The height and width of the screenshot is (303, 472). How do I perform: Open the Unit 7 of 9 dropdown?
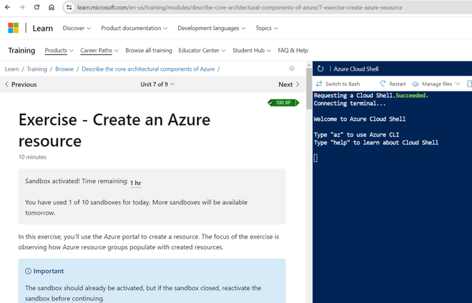[x=157, y=84]
